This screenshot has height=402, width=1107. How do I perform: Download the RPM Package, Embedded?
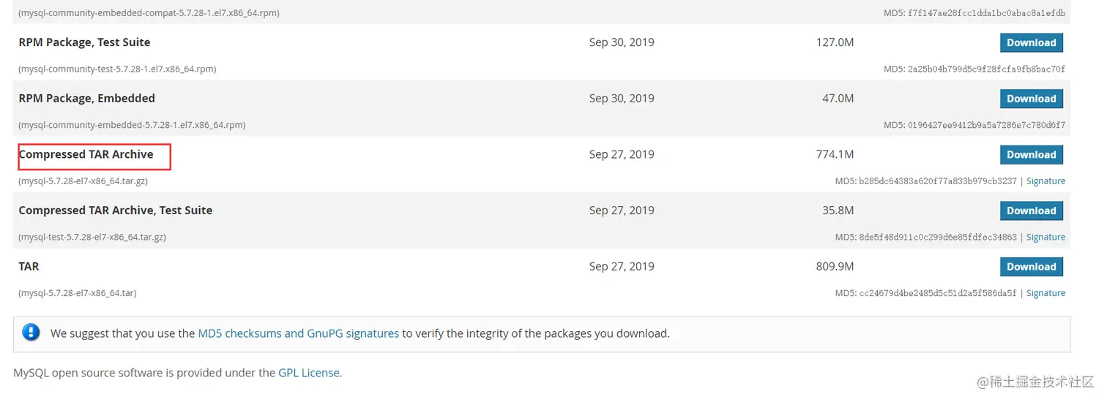1031,99
